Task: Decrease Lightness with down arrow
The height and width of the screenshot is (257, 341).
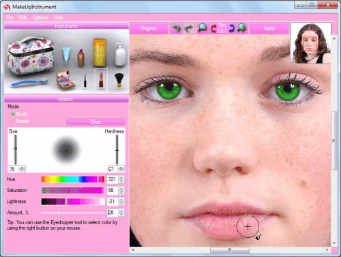Action: (x=121, y=203)
